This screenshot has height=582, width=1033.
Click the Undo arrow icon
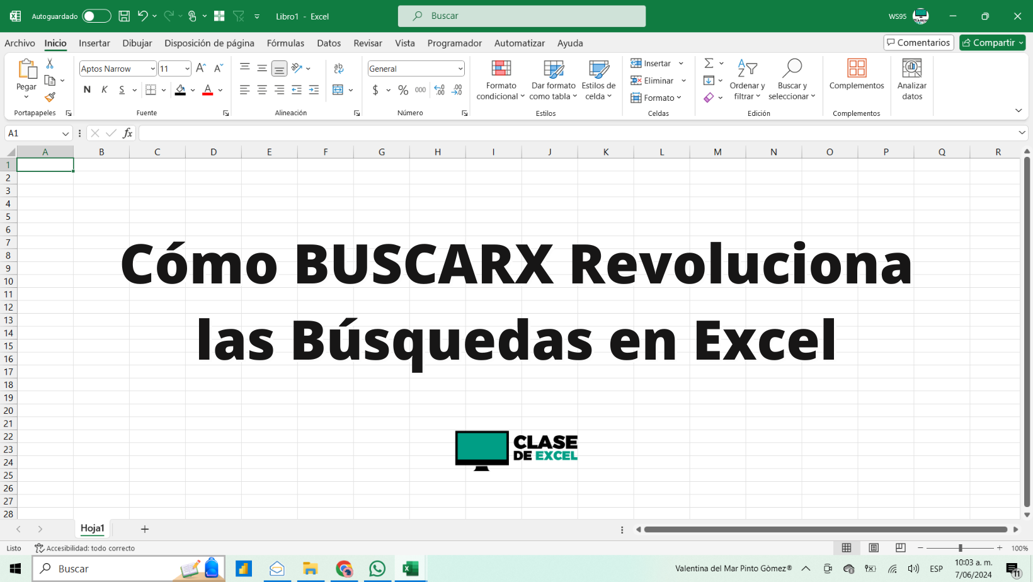tap(143, 16)
